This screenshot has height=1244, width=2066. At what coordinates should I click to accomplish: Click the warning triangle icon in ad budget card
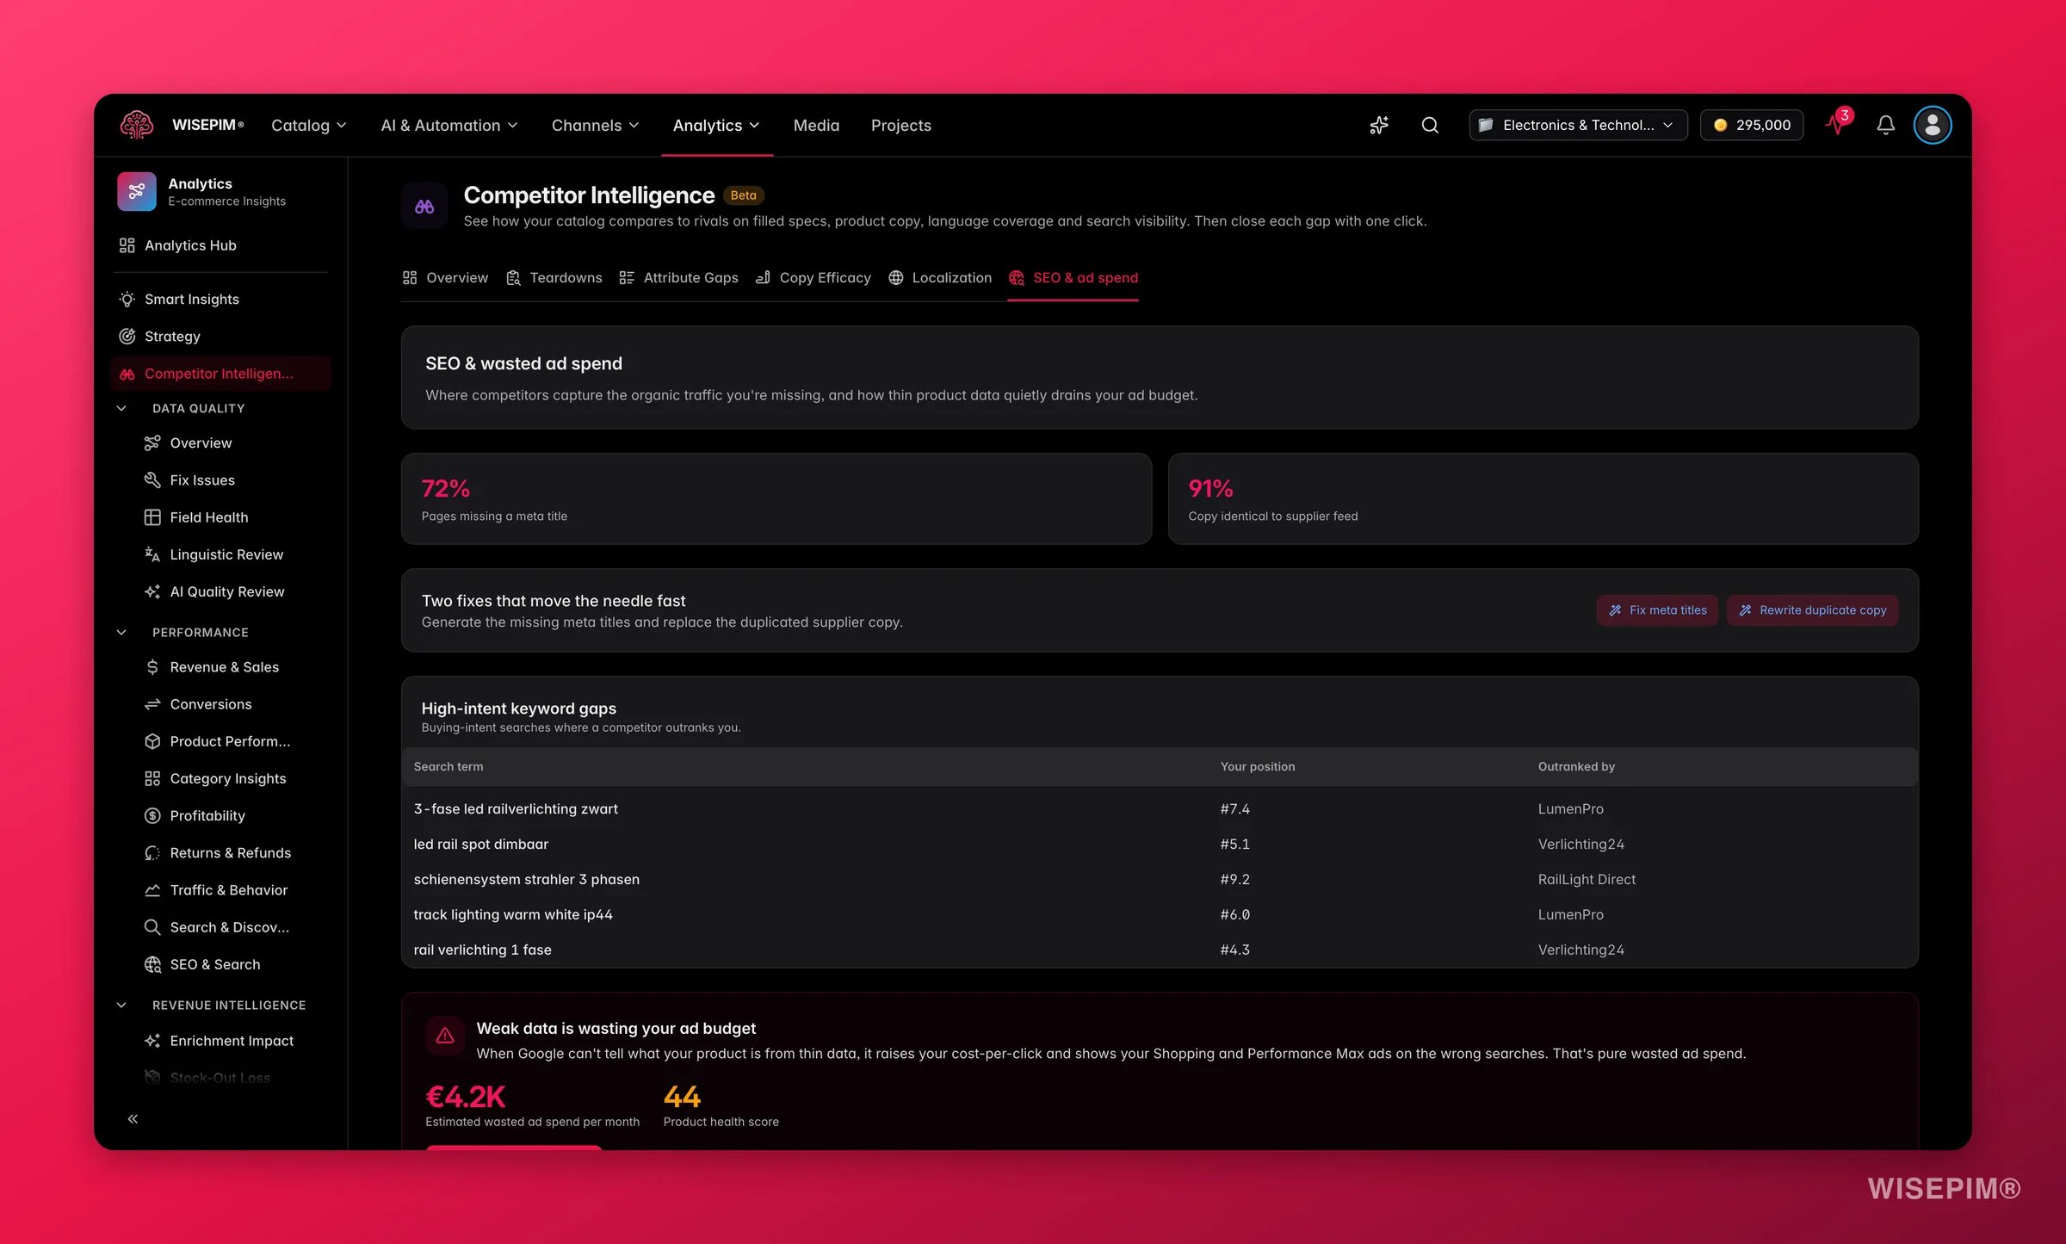[x=445, y=1035]
